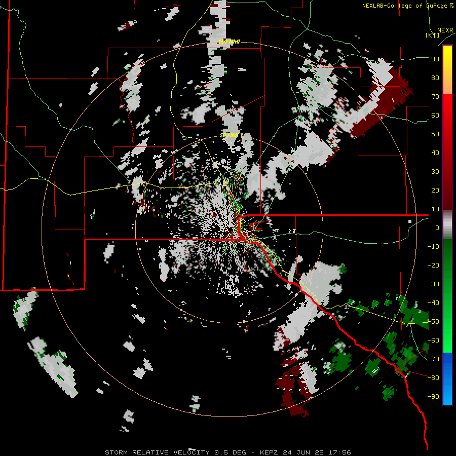Click the NEXR label above the scale
Image resolution: width=456 pixels, height=456 pixels.
point(445,30)
